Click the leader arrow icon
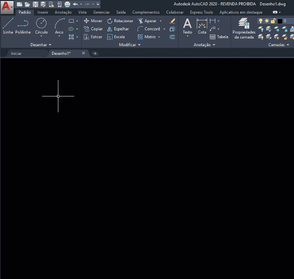 213,29
